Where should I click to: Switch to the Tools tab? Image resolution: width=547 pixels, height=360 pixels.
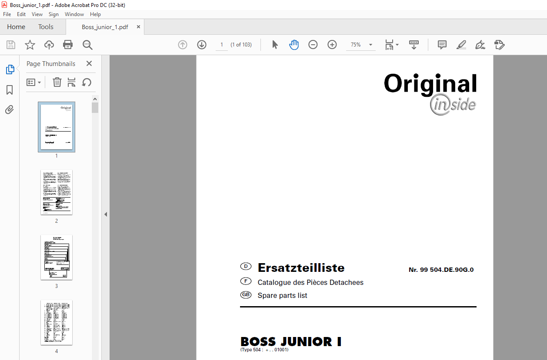pos(46,27)
